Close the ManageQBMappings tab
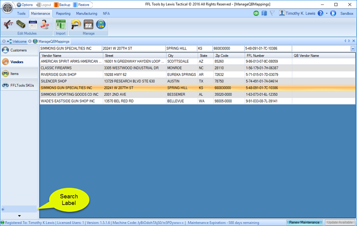The width and height of the screenshot is (357, 226). pyautogui.click(x=30, y=41)
